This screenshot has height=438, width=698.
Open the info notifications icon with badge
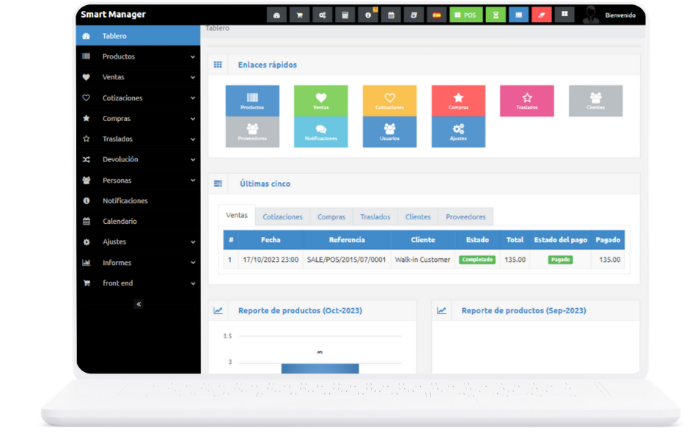[x=368, y=15]
